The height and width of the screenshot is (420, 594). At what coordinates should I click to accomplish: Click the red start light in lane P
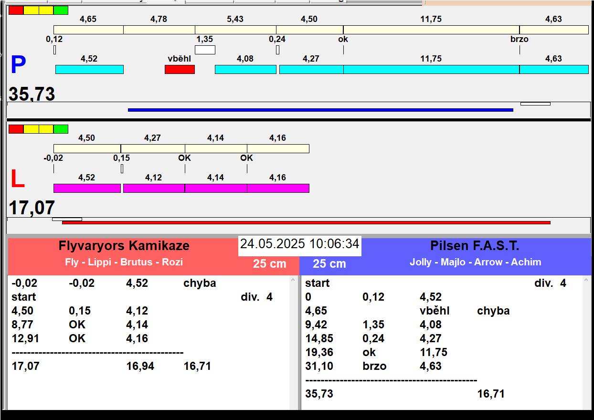(16, 10)
